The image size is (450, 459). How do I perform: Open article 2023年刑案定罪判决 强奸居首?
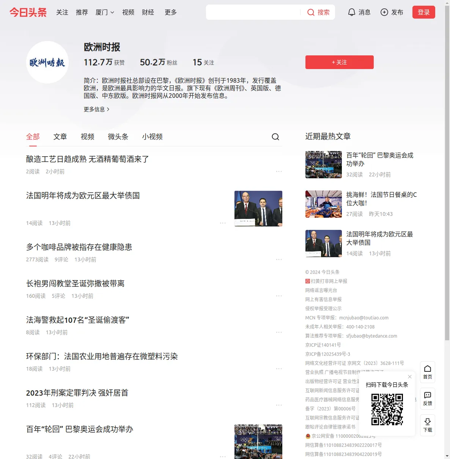coord(77,393)
